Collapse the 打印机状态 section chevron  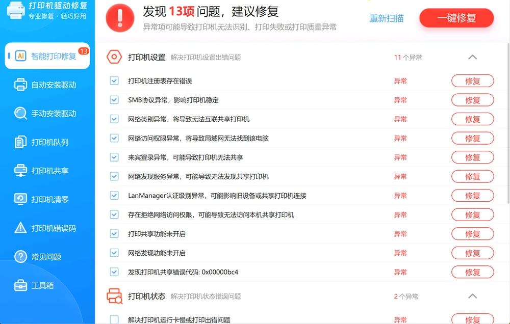tap(473, 296)
